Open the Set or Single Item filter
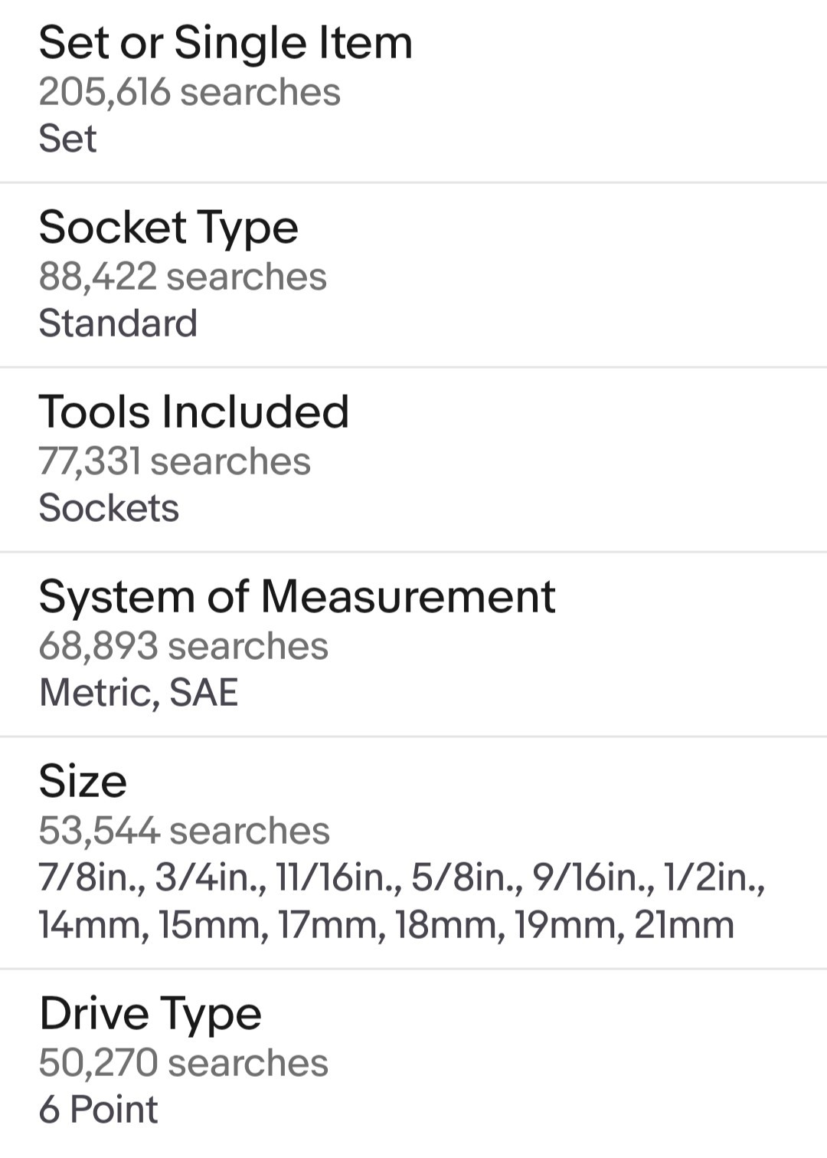This screenshot has width=827, height=1158. click(x=413, y=91)
